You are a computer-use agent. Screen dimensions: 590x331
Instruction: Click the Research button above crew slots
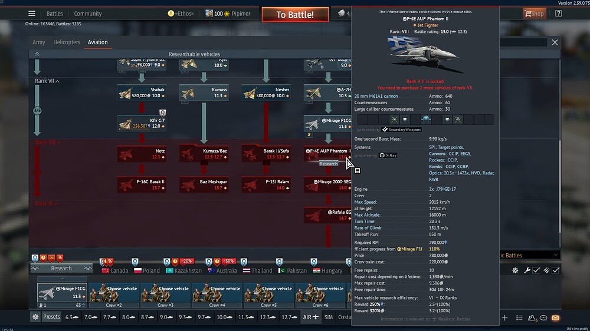(x=61, y=268)
